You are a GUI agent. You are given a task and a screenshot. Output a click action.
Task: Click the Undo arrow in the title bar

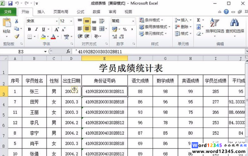tap(17, 3)
